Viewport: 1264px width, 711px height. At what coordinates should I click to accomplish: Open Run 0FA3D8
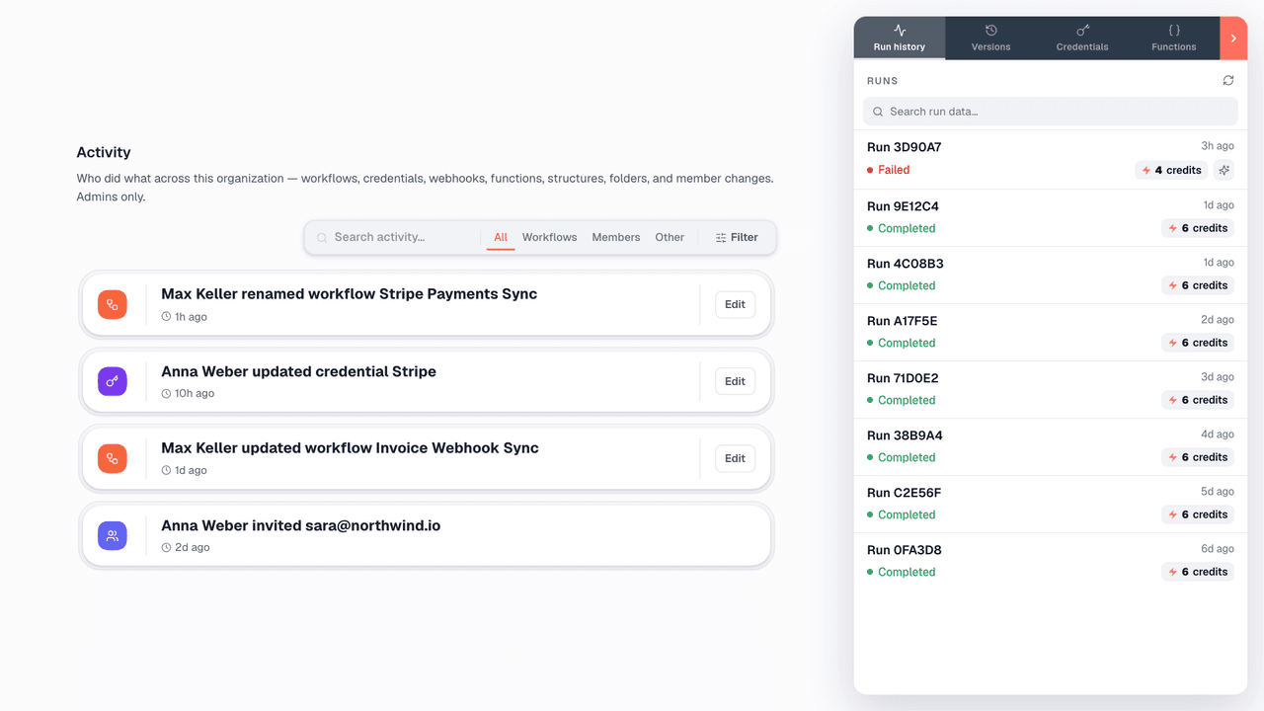(1050, 561)
